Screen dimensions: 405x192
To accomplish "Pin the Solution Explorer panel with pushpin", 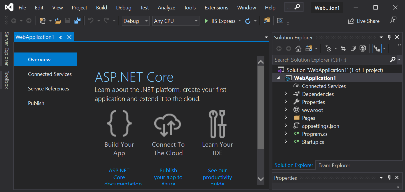I will (x=389, y=37).
